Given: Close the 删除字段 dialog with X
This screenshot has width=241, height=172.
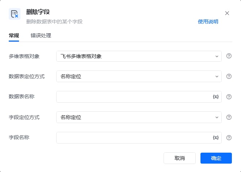Looking at the screenshot, I should pyautogui.click(x=227, y=13).
